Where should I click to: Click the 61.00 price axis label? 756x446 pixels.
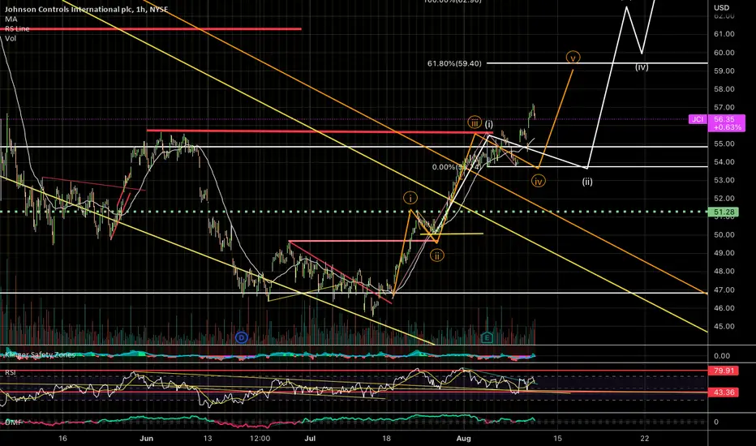tap(724, 34)
